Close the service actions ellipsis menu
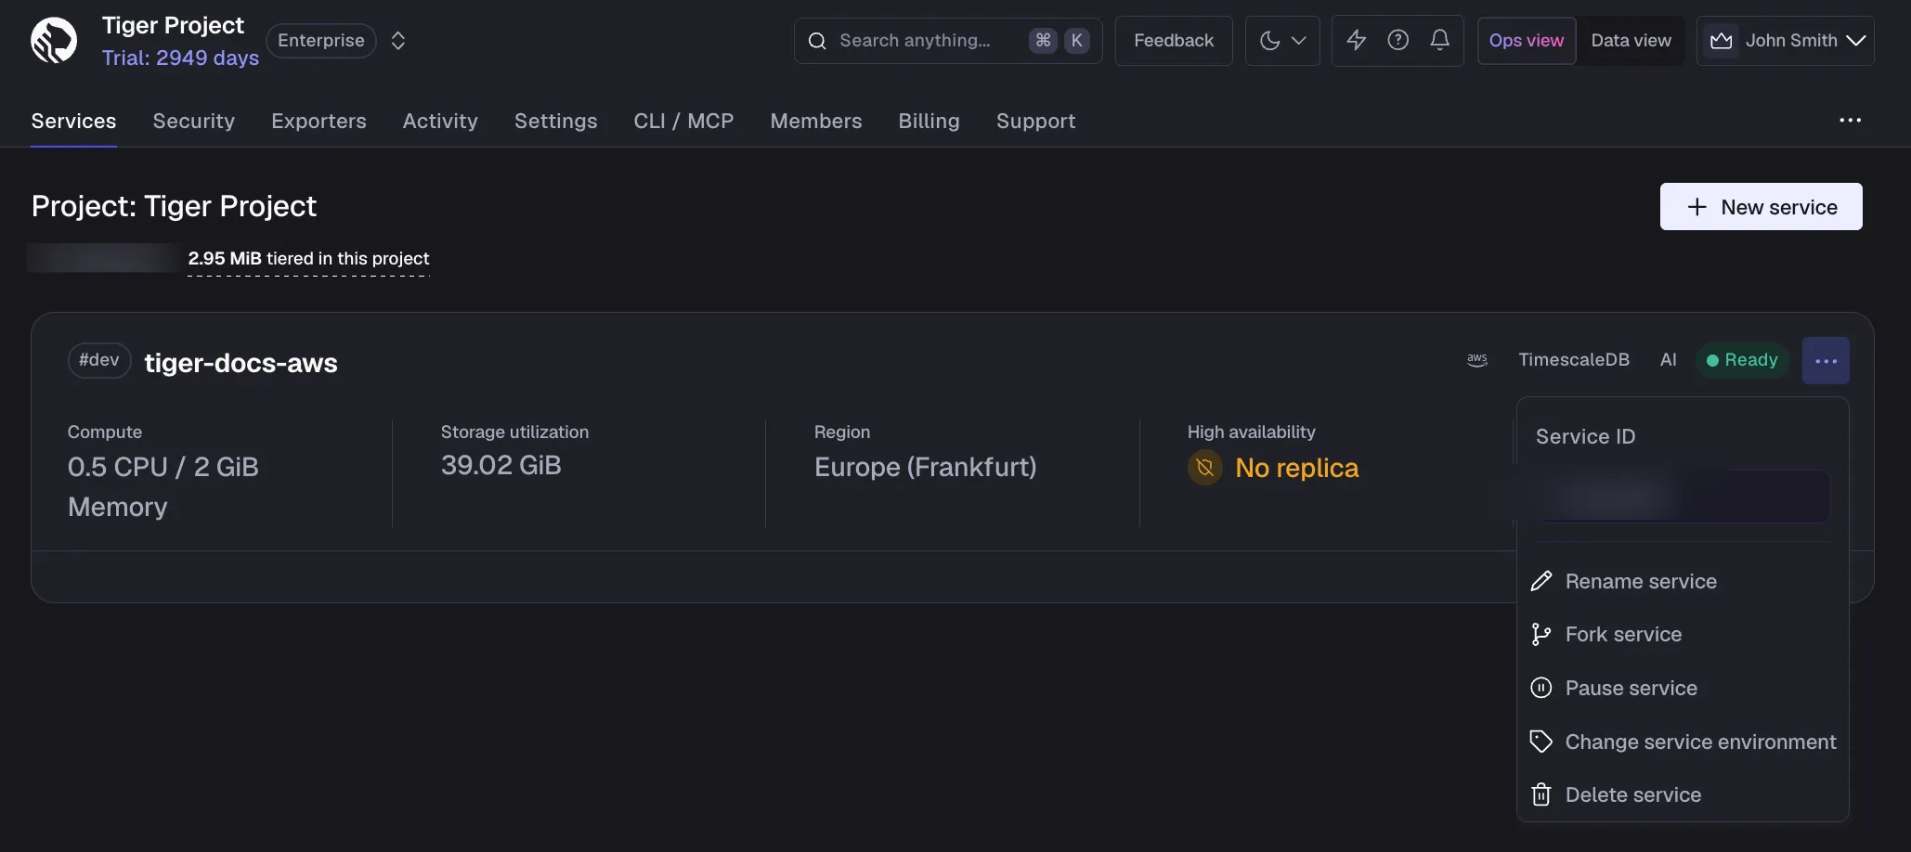Viewport: 1911px width, 852px height. point(1826,361)
